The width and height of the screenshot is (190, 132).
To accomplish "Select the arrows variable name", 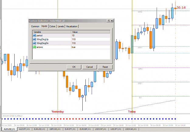I will (x=40, y=47).
